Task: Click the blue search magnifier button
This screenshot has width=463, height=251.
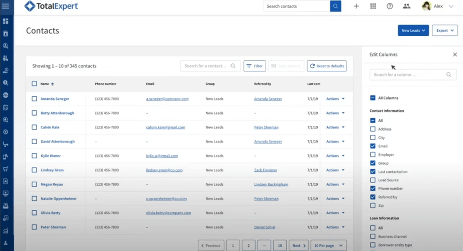Action: tap(335, 6)
